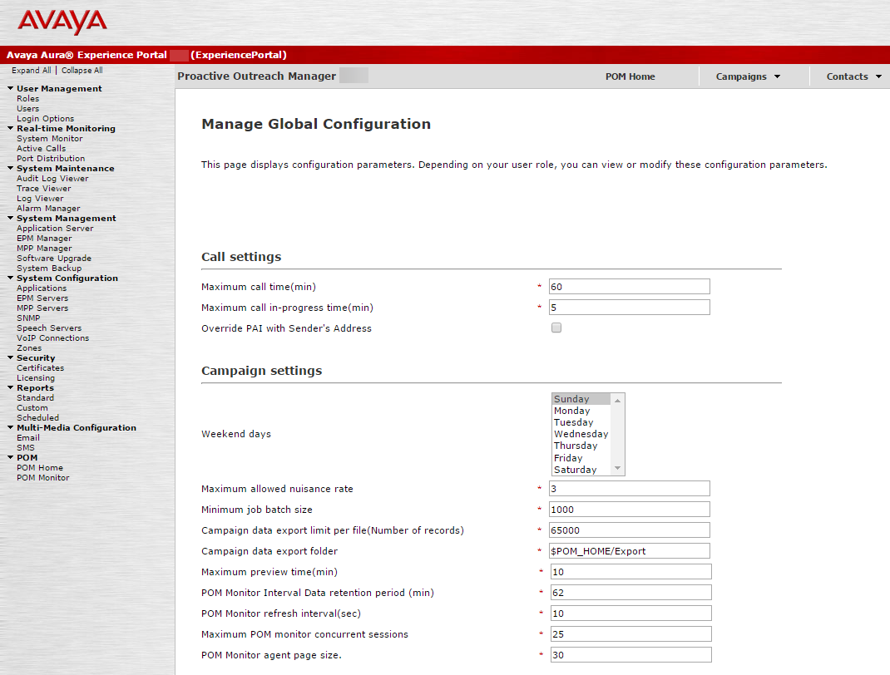The width and height of the screenshot is (890, 675).
Task: Click Expand All link
Action: tap(32, 71)
